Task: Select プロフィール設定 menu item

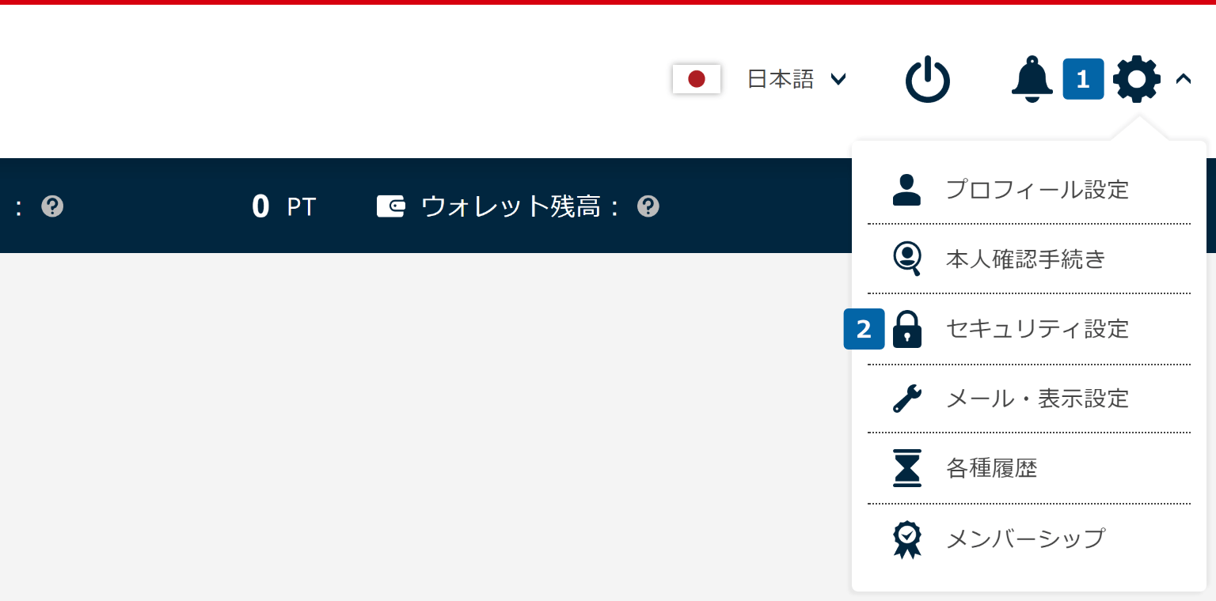Action: tap(1029, 190)
